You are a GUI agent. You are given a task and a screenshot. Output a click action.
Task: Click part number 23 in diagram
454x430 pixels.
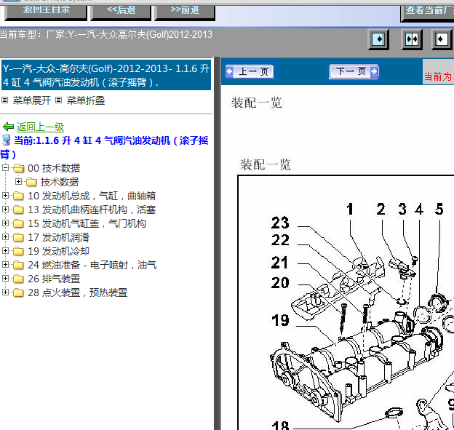(x=280, y=223)
